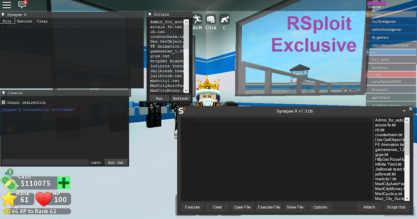Click the Prisoners team header
The height and width of the screenshot is (219, 417).
pos(391,15)
